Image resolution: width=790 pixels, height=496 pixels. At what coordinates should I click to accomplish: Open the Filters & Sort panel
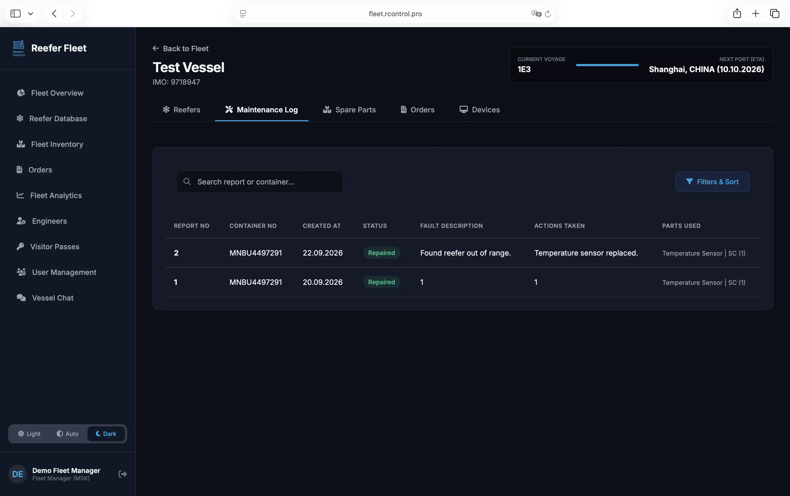coord(712,182)
